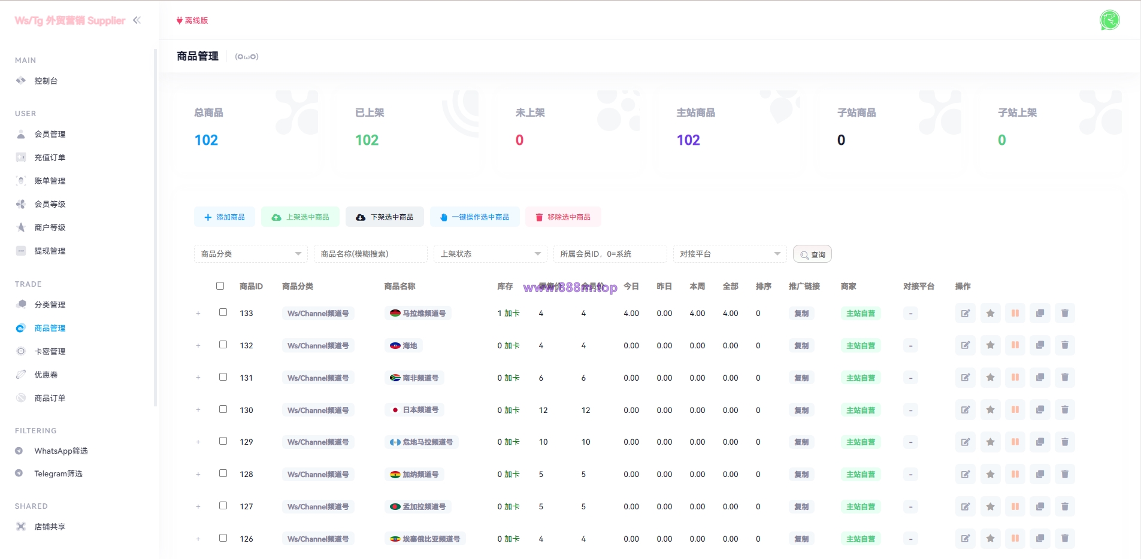Open 充值订单 in the sidebar
Viewport: 1141px width, 559px height.
point(50,157)
